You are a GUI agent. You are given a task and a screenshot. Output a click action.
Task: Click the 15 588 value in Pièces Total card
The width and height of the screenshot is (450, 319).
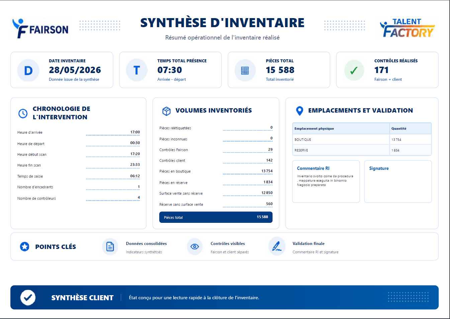pos(280,70)
